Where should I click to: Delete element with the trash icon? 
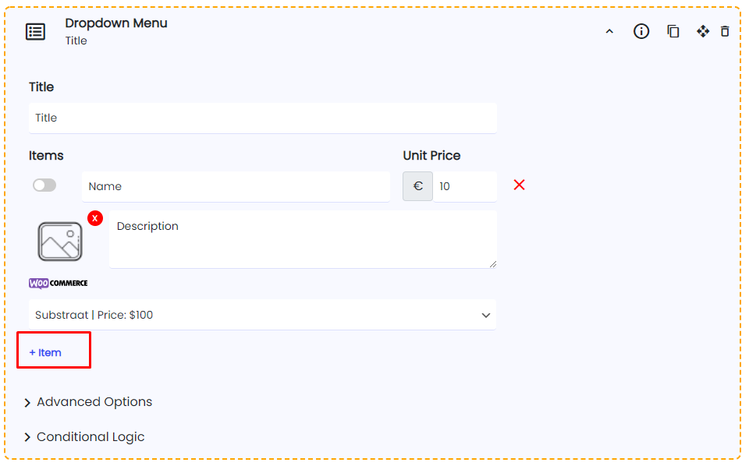pos(725,31)
